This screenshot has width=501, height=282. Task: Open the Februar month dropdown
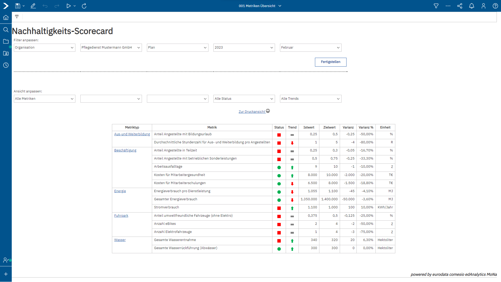click(x=311, y=48)
